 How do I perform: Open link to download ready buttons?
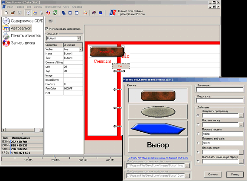(x=158, y=158)
